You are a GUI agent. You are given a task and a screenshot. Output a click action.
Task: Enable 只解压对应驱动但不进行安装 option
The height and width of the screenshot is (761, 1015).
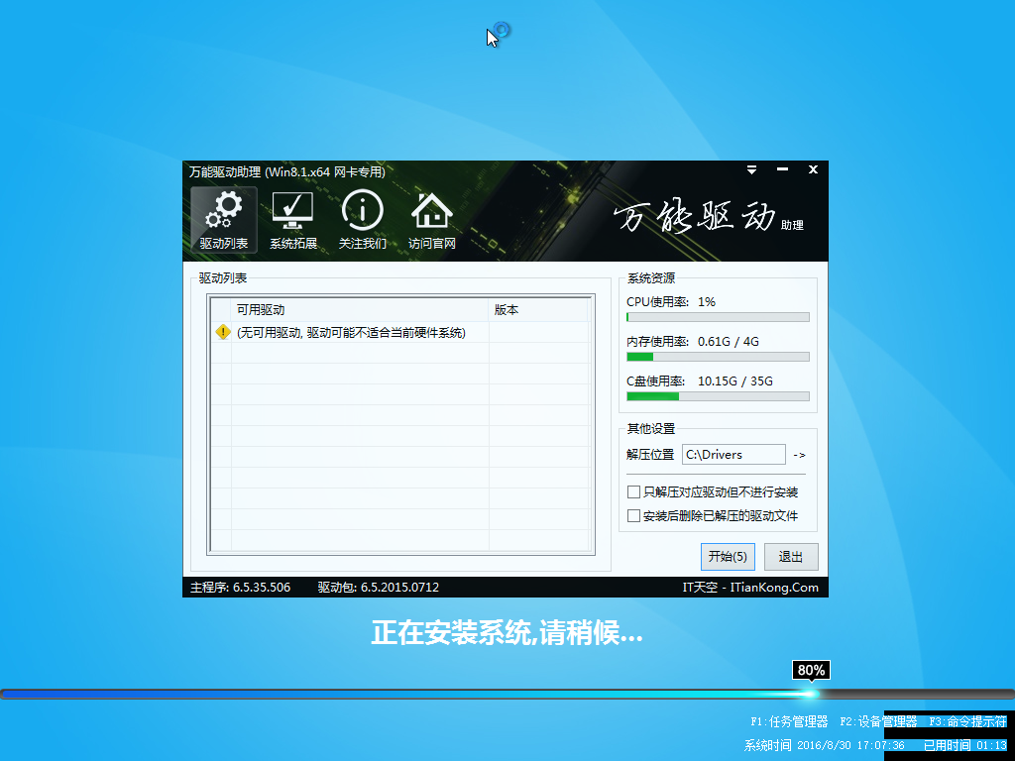click(633, 490)
